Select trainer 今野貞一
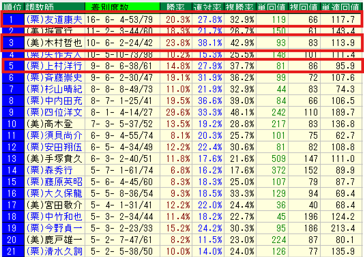 pyautogui.click(x=54, y=228)
